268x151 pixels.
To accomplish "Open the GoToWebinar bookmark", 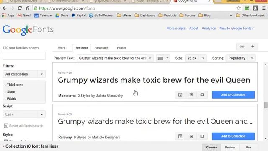I will tap(101, 16).
